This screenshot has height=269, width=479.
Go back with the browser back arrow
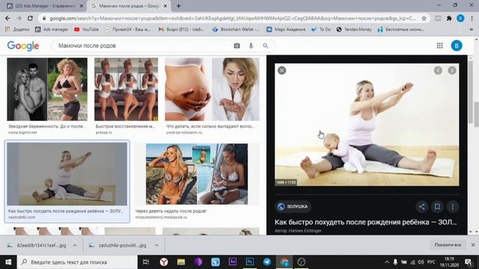pos(7,18)
